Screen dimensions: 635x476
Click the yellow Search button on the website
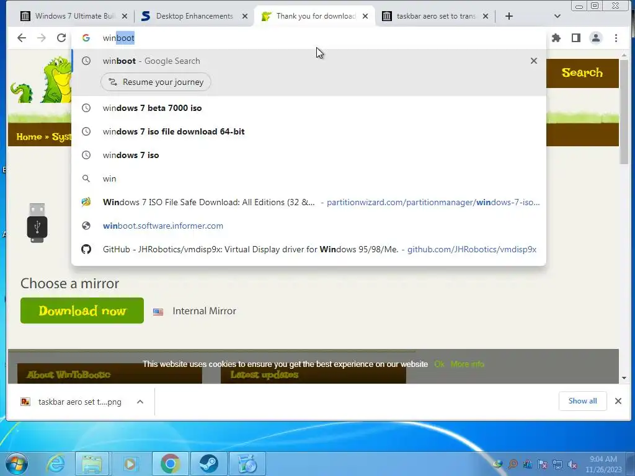582,73
